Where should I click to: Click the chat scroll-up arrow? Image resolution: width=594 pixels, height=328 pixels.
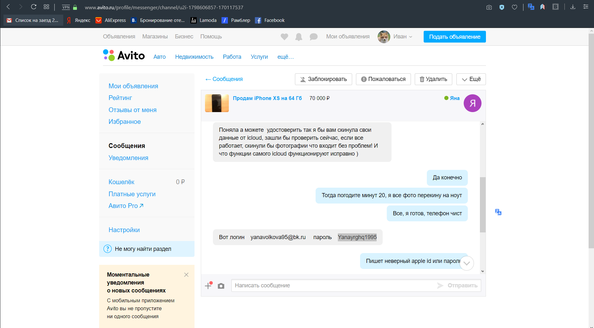482,124
